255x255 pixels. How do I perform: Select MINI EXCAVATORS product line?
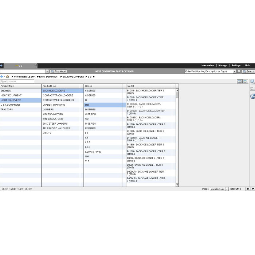click(61, 119)
